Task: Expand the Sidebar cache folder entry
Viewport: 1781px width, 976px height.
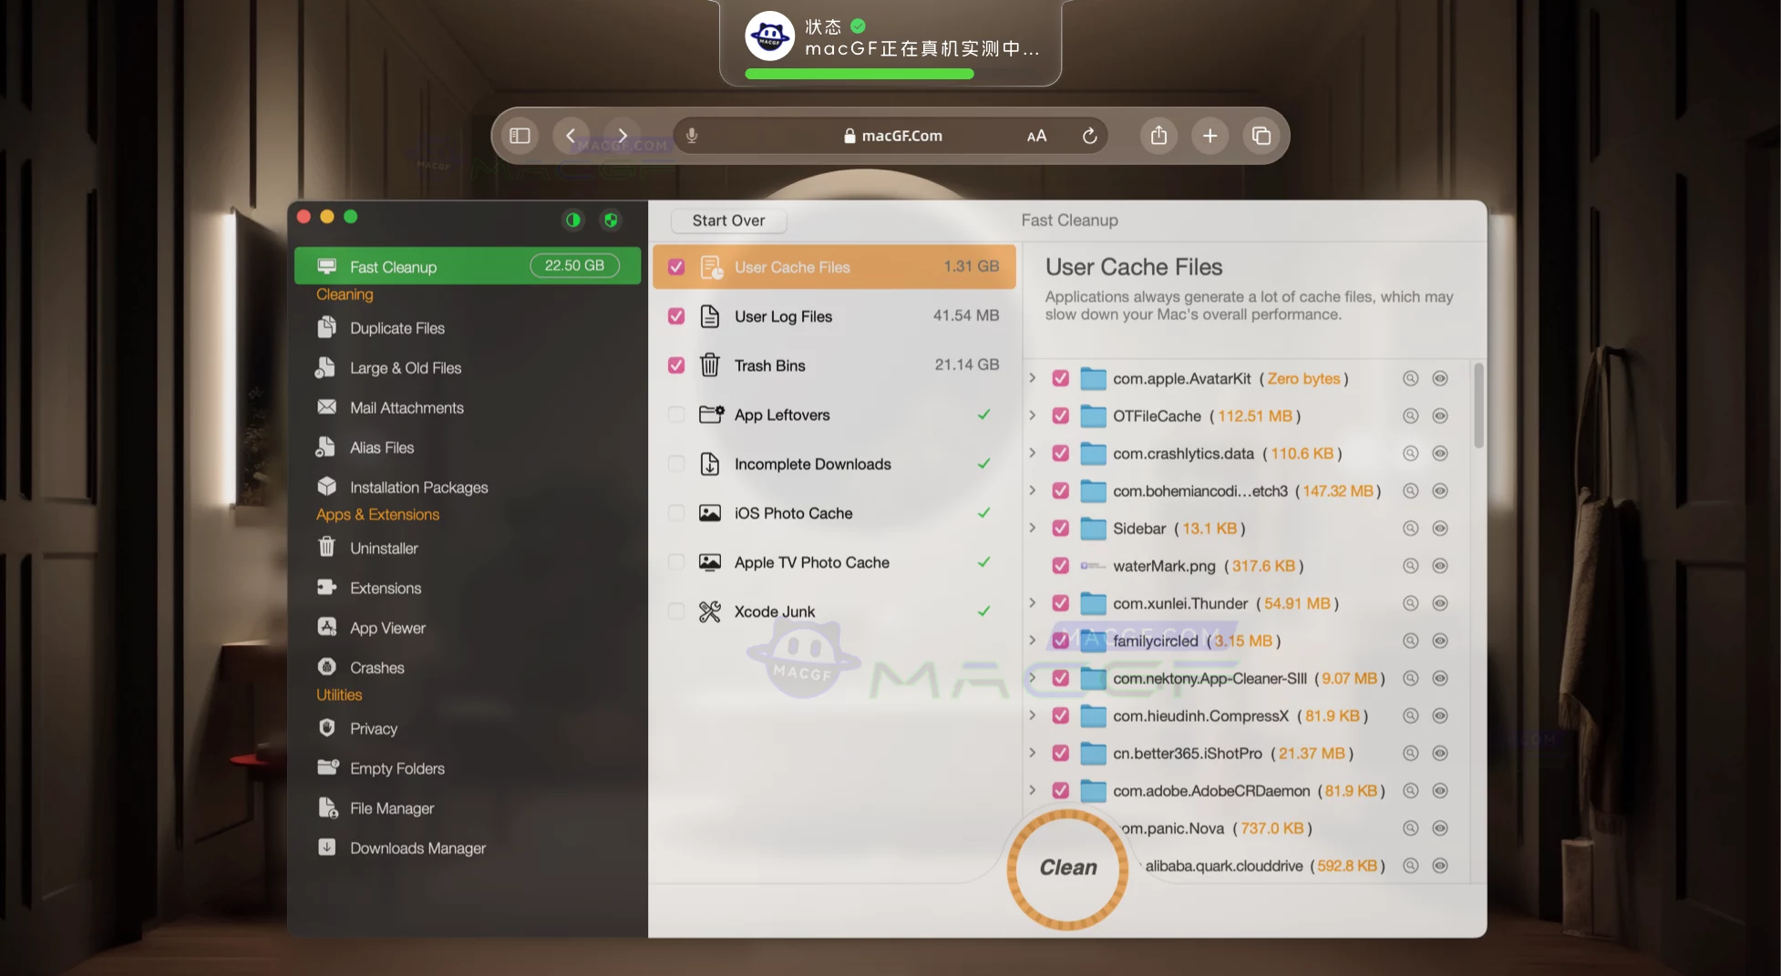Action: coord(1032,528)
